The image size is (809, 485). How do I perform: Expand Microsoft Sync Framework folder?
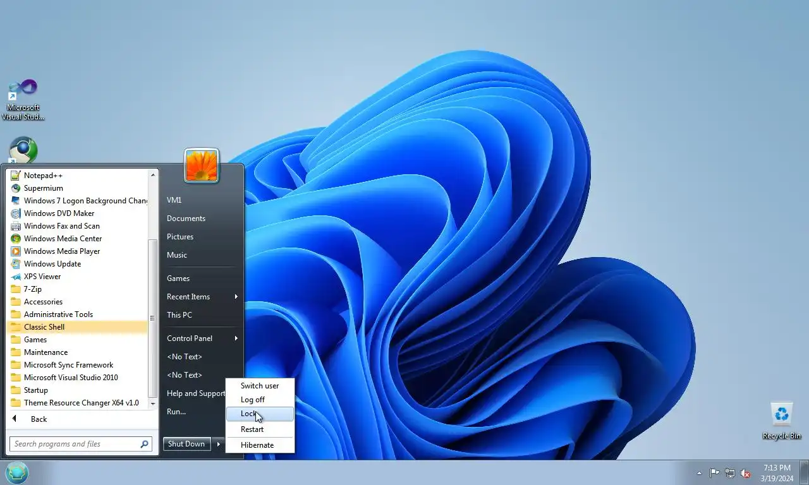point(77,364)
